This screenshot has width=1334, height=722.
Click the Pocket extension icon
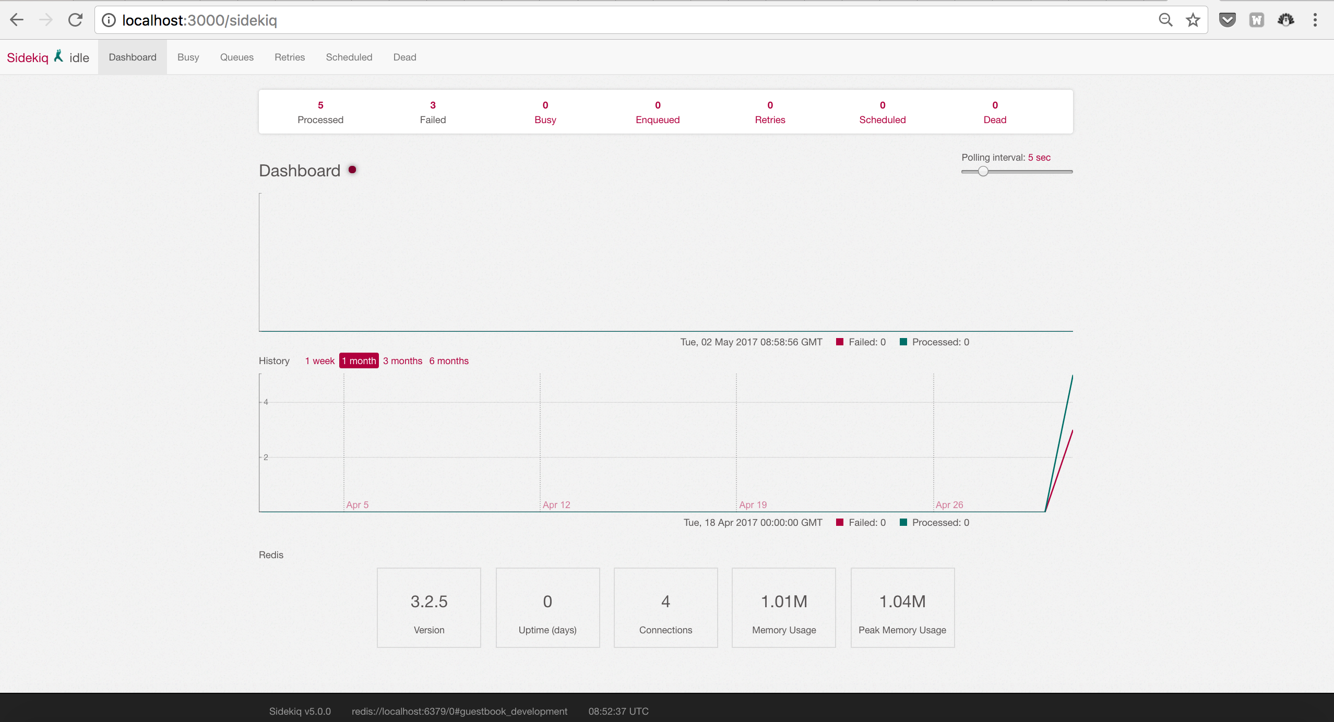pos(1228,20)
